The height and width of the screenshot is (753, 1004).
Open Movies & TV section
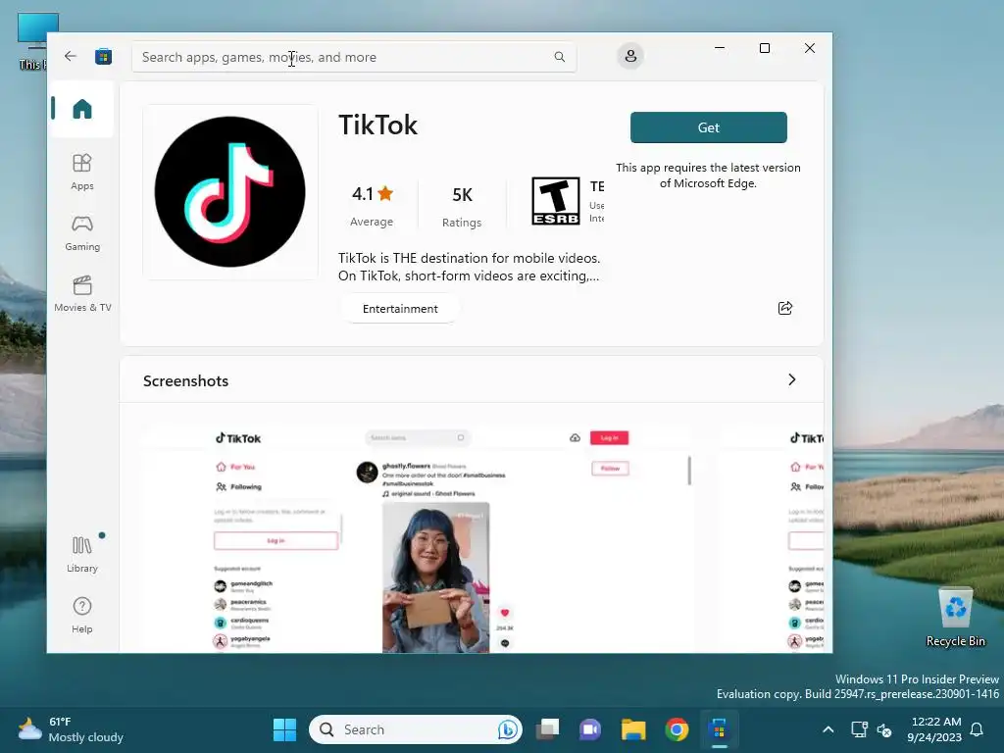82,293
